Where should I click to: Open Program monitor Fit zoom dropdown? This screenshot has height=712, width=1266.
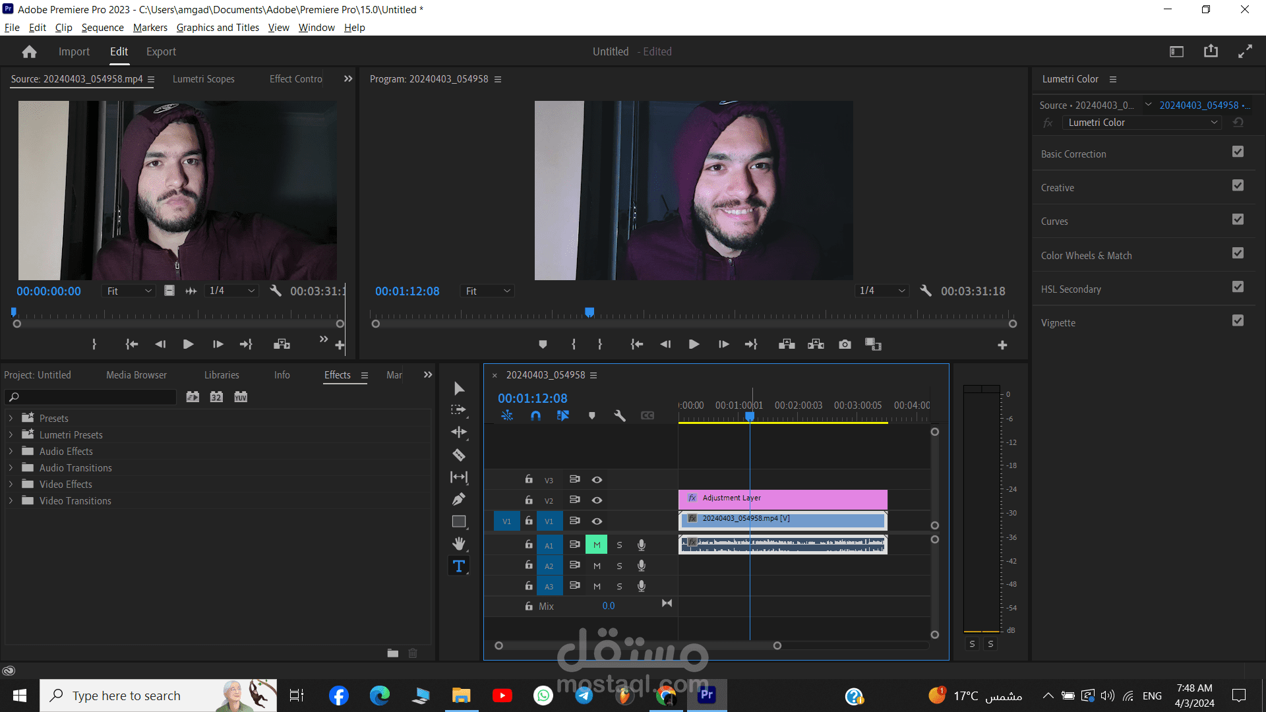487,291
